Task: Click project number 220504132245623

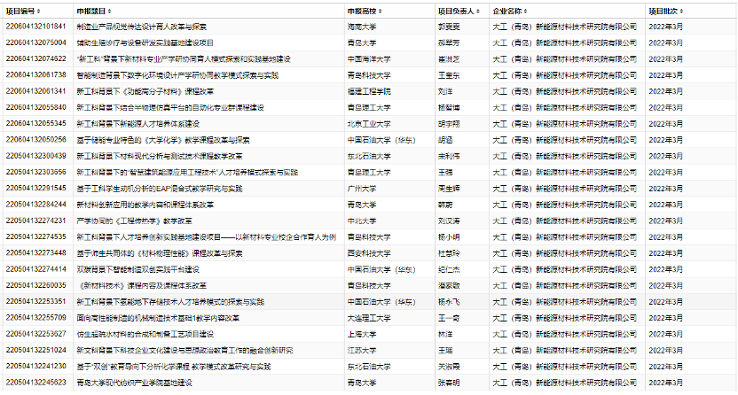Action: pos(35,383)
